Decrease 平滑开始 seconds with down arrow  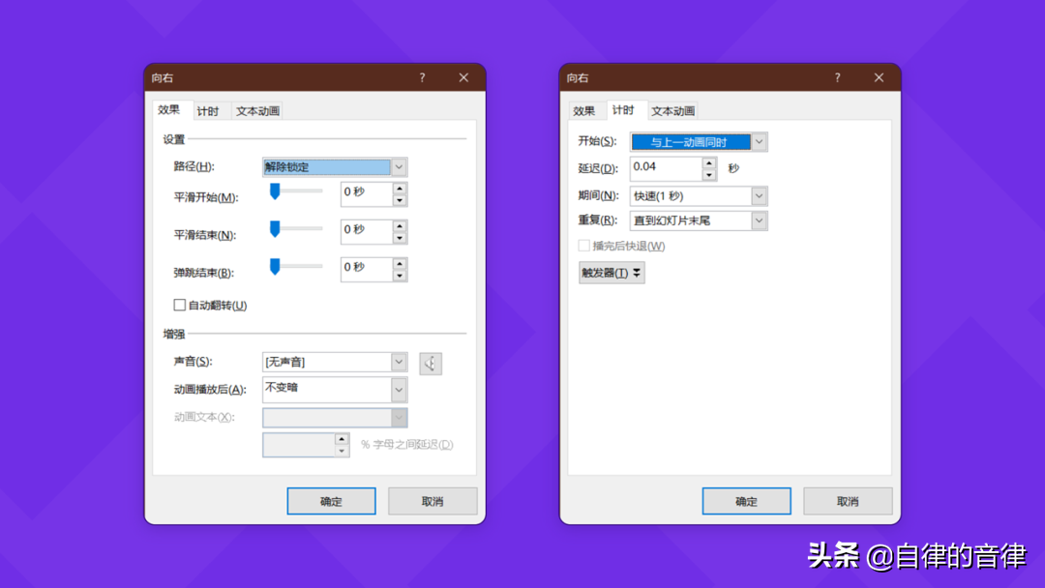coord(400,200)
